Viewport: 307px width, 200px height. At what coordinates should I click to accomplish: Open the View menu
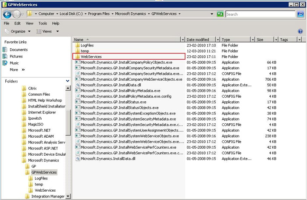tap(29, 23)
